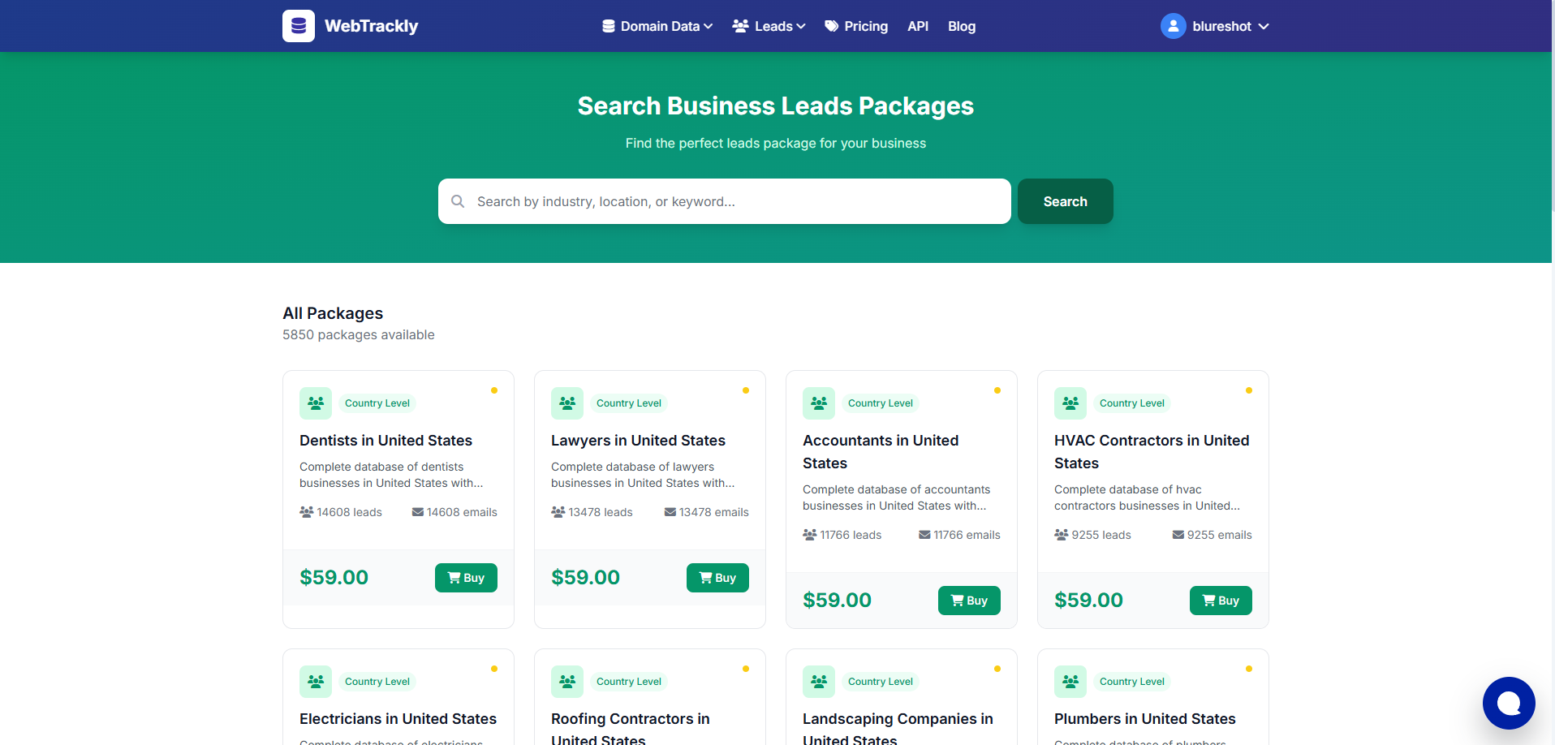Open Landscaping Companies in United States title
Screen dimensions: 1555x745
tap(898, 729)
